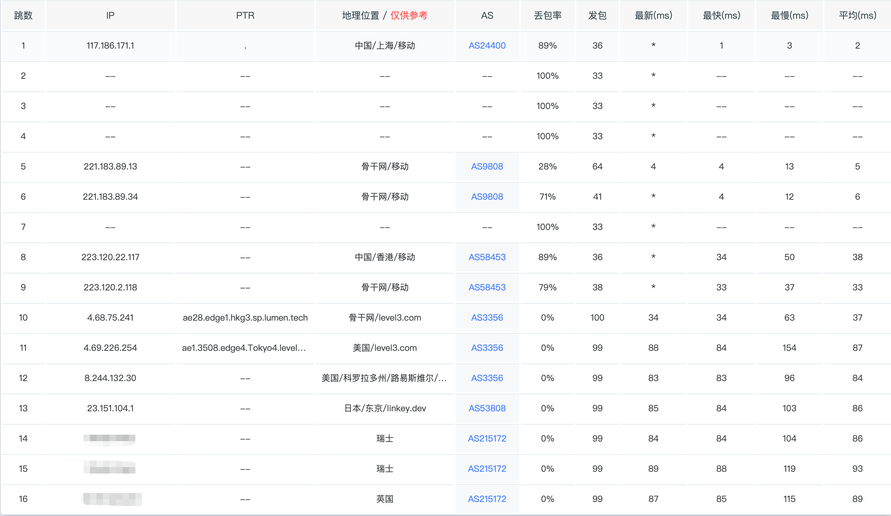Click the ae28.edge1.hkg3.sp.lumen.tech PTR cell
Screen dimensions: 891x516
pos(245,318)
